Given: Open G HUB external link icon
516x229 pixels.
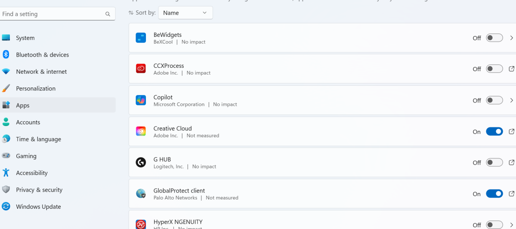Looking at the screenshot, I should pos(511,163).
